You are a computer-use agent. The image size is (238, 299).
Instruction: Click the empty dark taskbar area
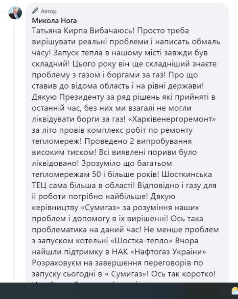tap(115, 291)
